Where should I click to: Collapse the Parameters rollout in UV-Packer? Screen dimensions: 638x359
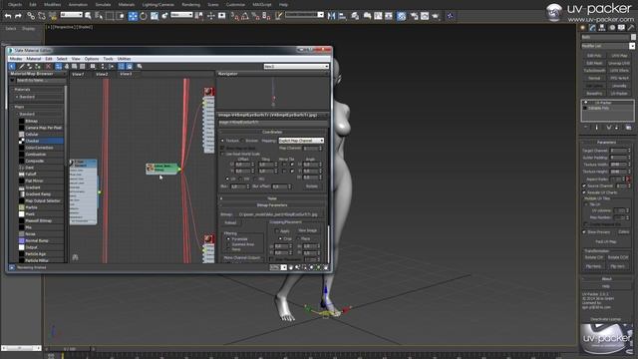click(606, 142)
